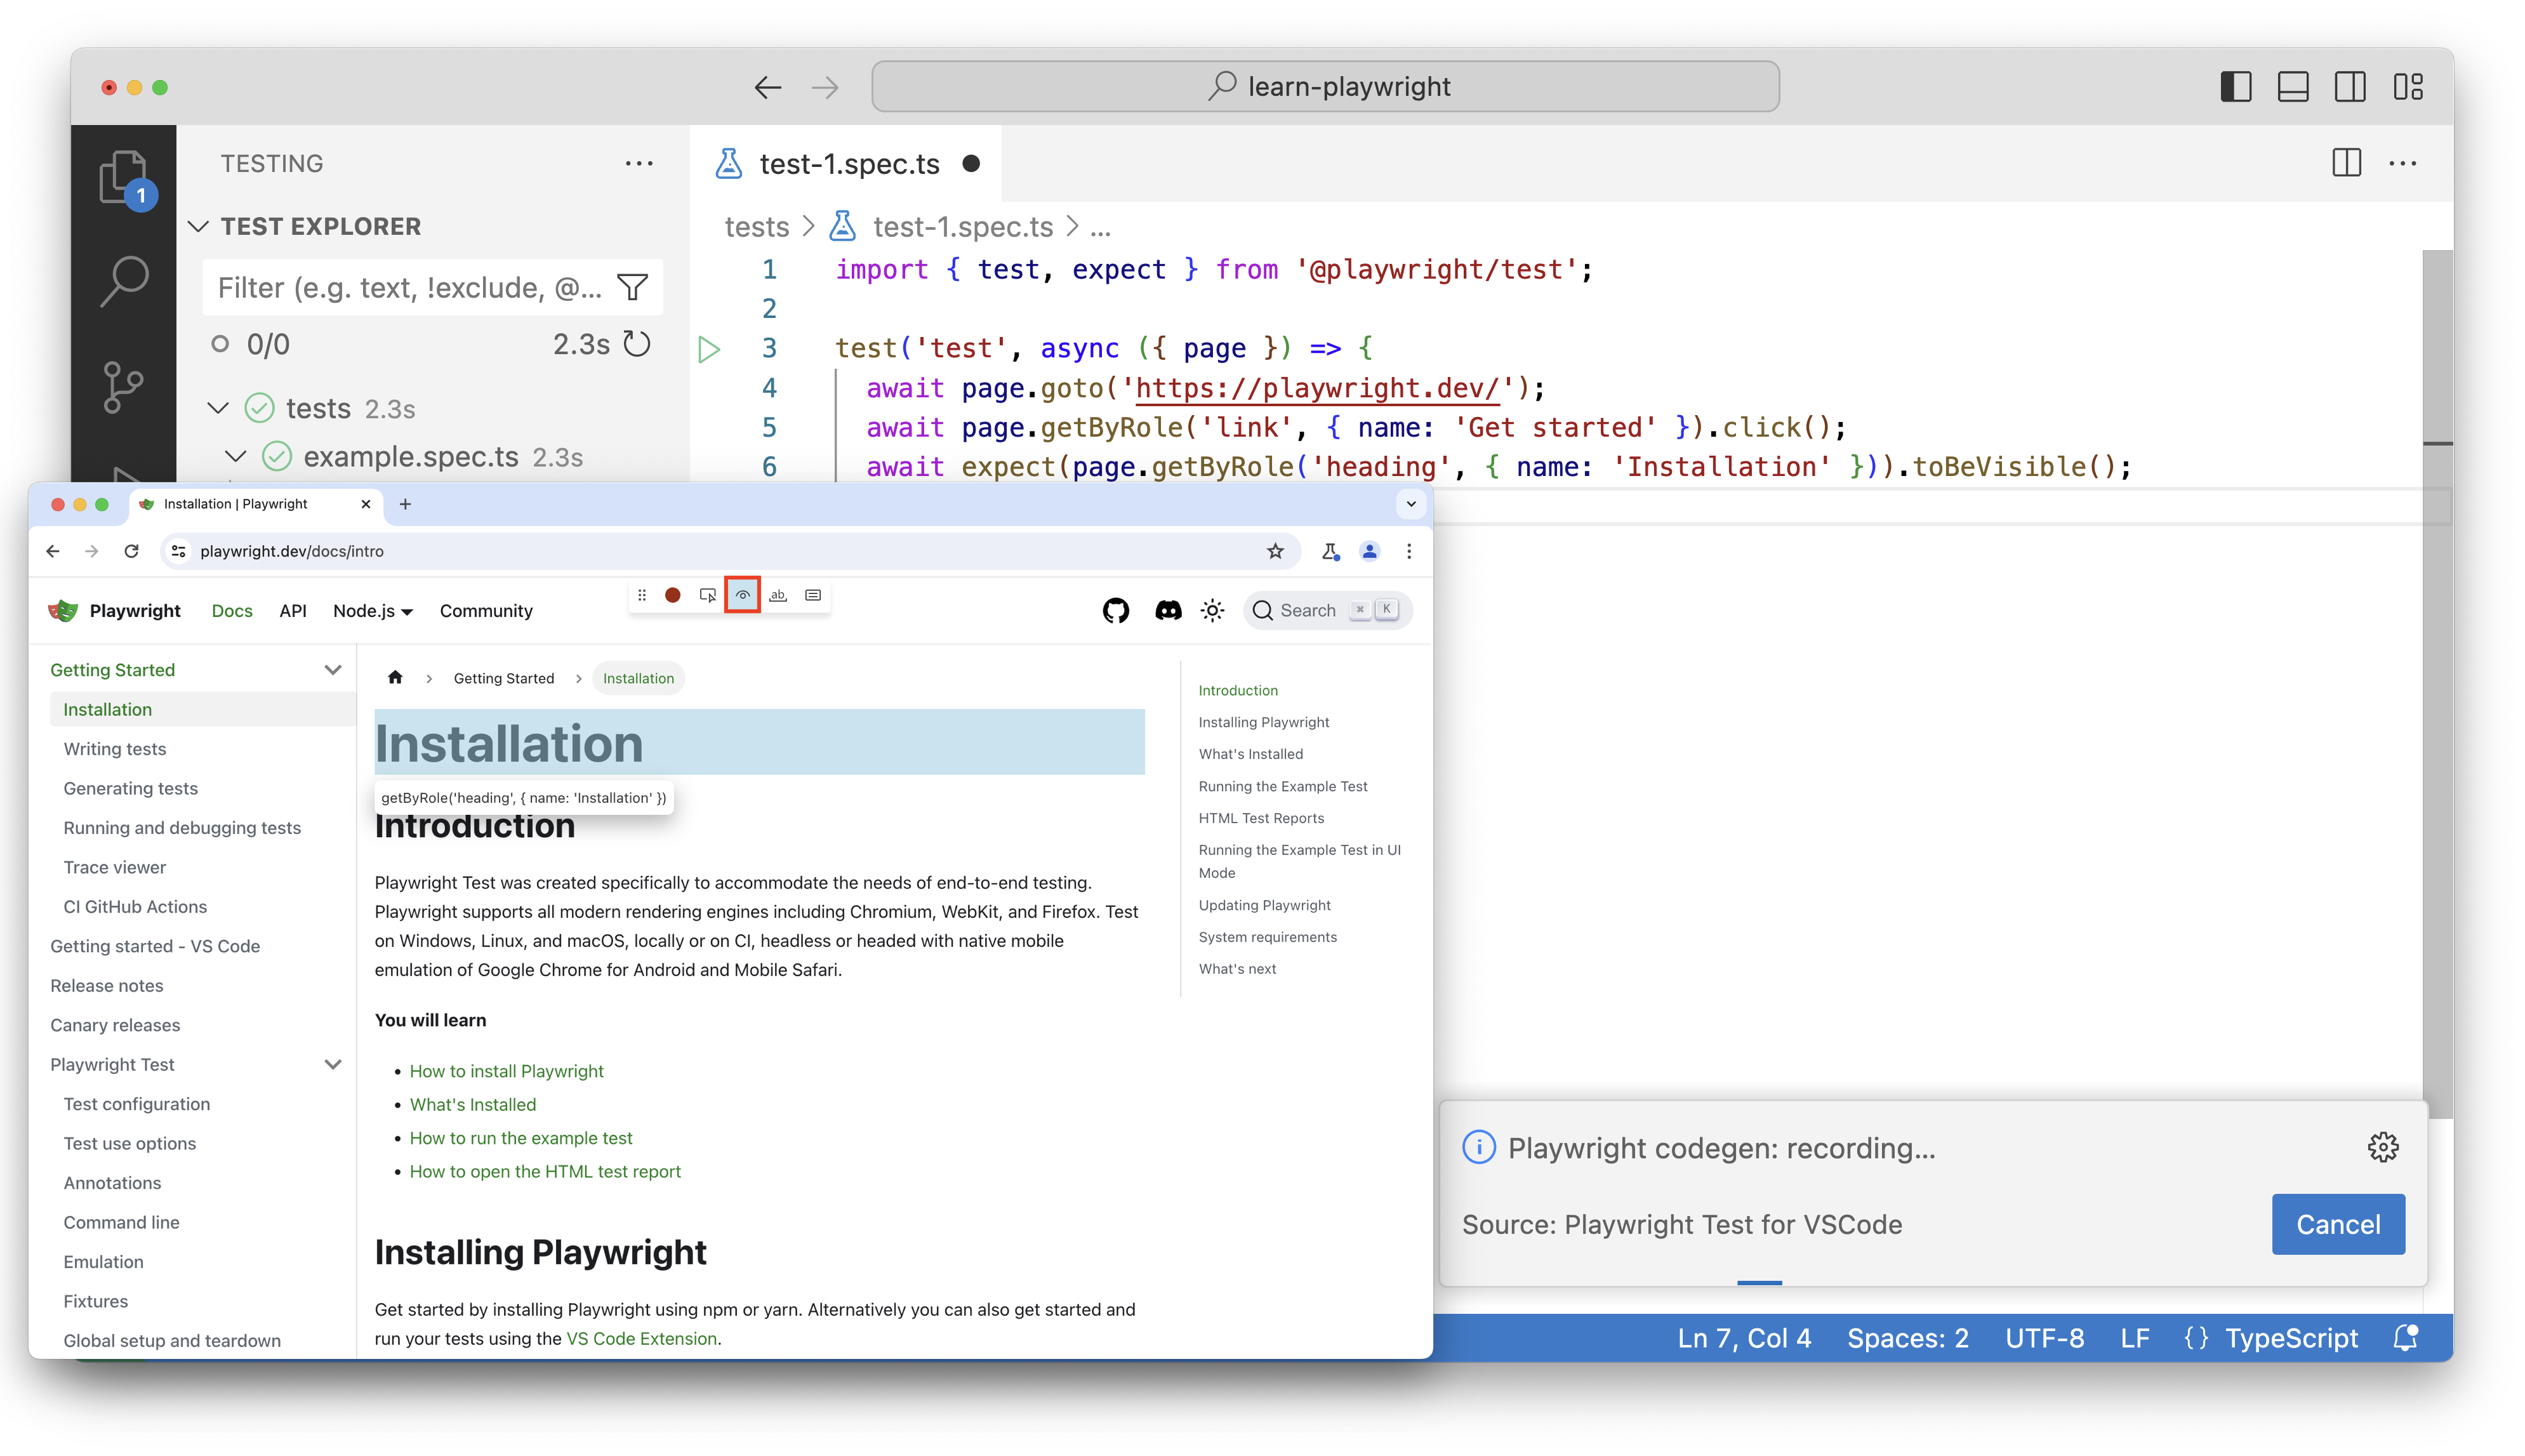Viewport: 2525px width, 1456px height.
Task: Click the Pick locator toolbar icon
Action: 708,595
